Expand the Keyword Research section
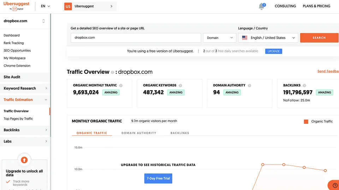 tap(25, 88)
